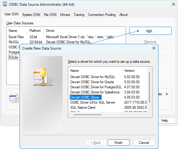Select SQL Native Client driver

83,108
